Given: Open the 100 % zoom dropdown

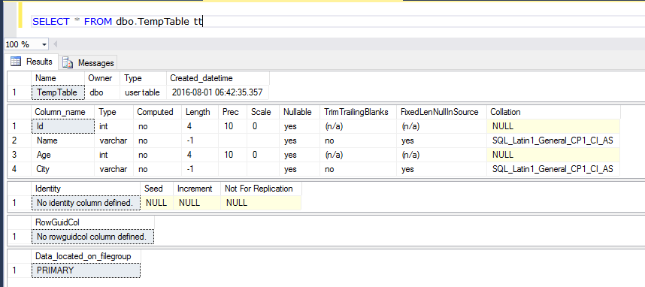Looking at the screenshot, I should [x=44, y=44].
